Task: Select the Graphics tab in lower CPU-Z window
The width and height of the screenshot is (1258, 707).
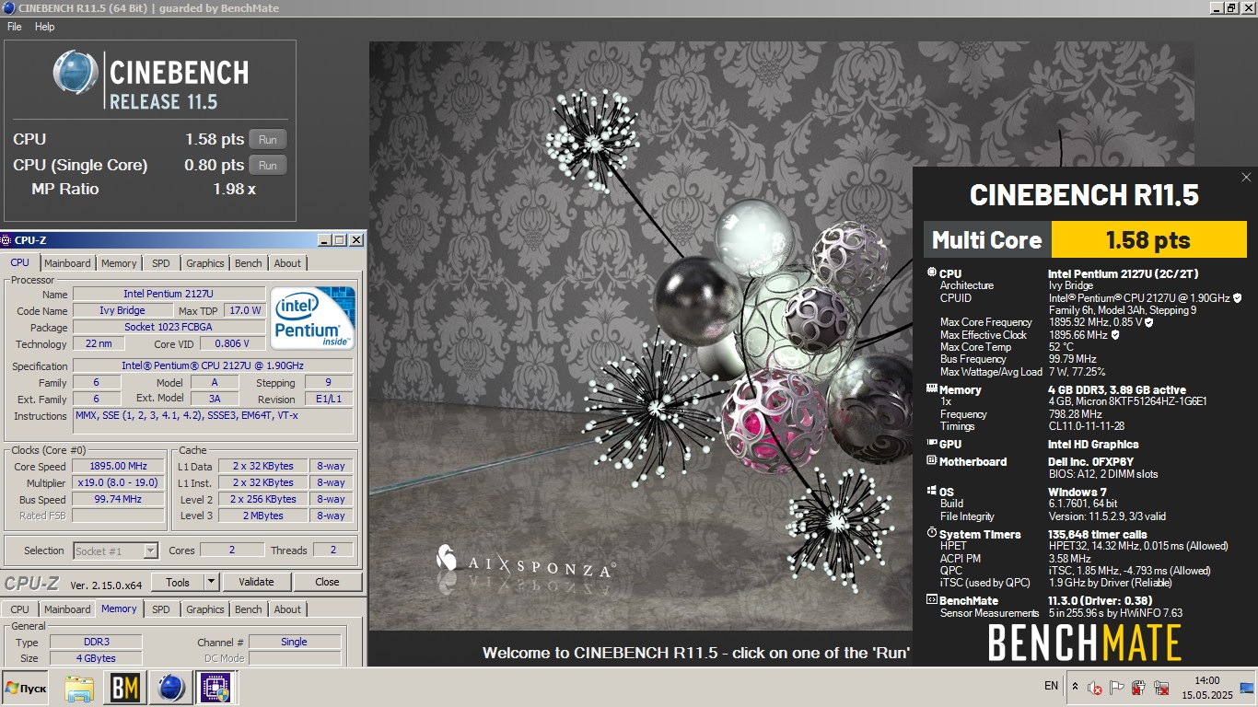Action: [205, 609]
